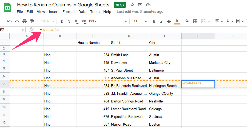Image resolution: width=247 pixels, height=128 pixels.
Task: Toggle italic formatting
Action: point(161,21)
